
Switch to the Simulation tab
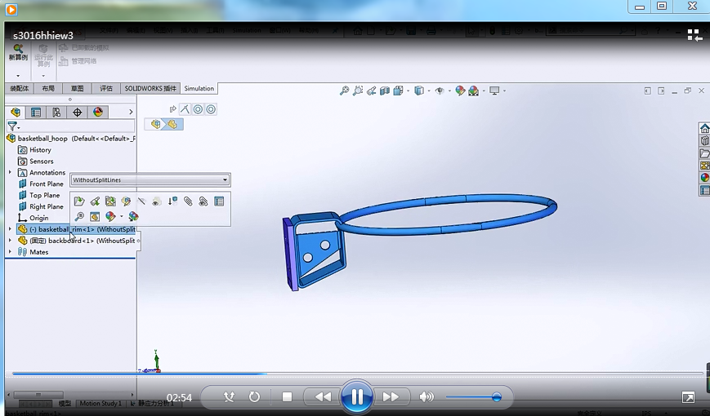pyautogui.click(x=199, y=89)
